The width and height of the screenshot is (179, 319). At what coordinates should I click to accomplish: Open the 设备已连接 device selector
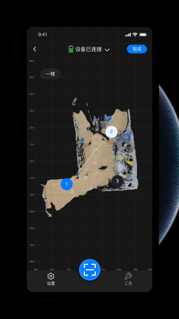click(89, 49)
